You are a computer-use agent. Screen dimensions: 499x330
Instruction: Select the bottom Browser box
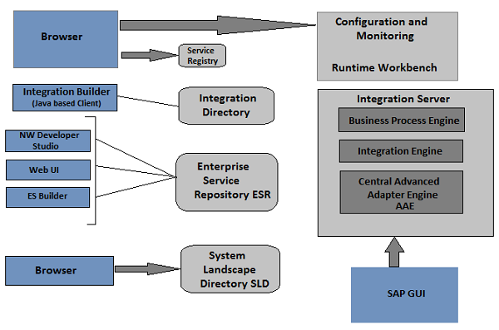click(x=60, y=271)
